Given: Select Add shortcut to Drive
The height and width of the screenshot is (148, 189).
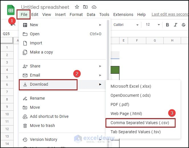Looking at the screenshot, I should [x=62, y=116].
